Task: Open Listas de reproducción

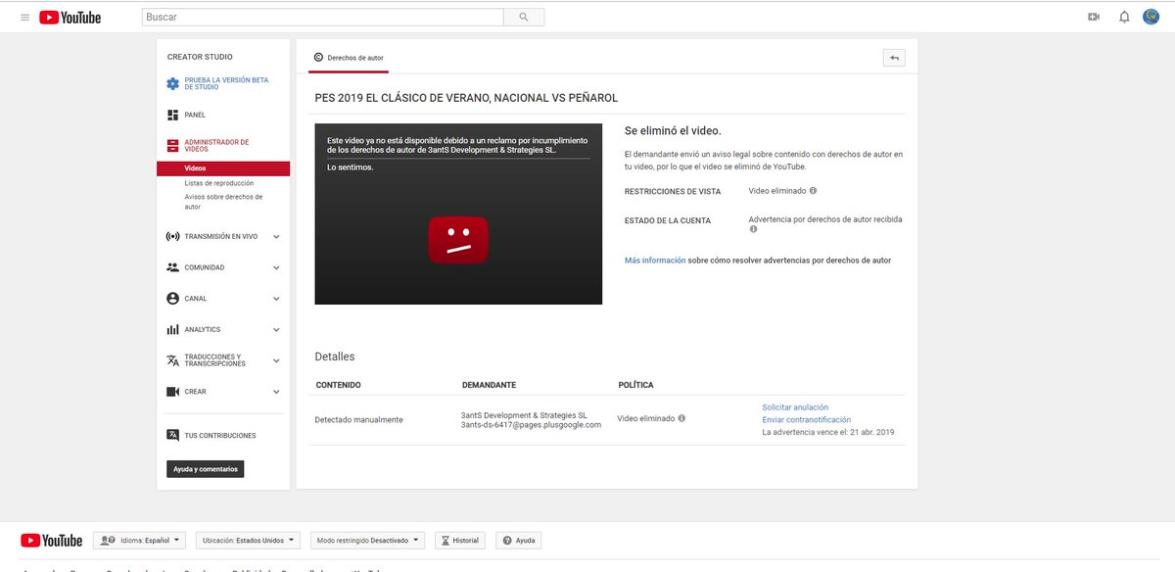Action: tap(219, 183)
